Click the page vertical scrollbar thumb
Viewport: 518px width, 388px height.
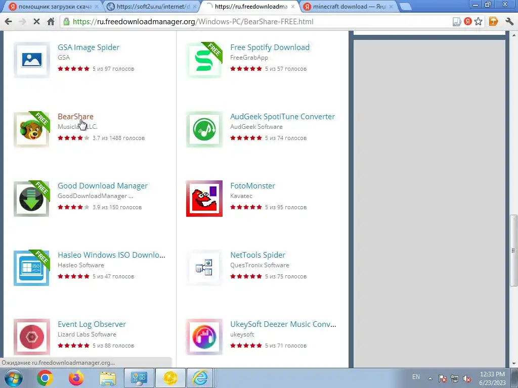pos(514,251)
